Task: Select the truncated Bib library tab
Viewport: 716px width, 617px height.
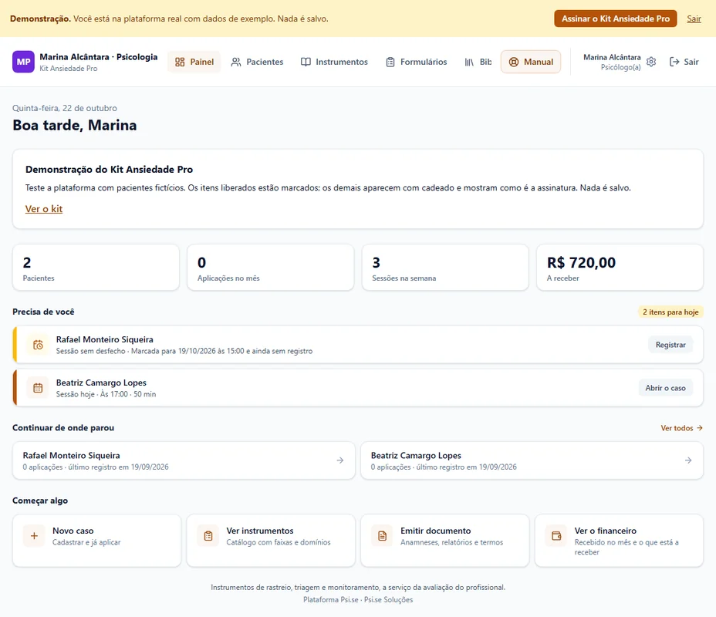Action: point(478,62)
